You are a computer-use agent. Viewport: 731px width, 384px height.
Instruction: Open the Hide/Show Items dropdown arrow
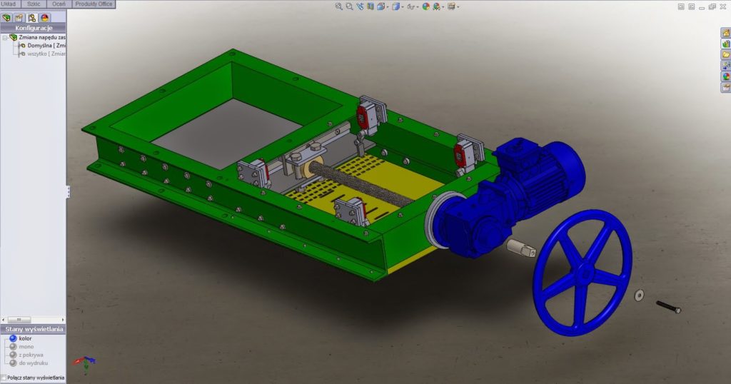click(418, 7)
